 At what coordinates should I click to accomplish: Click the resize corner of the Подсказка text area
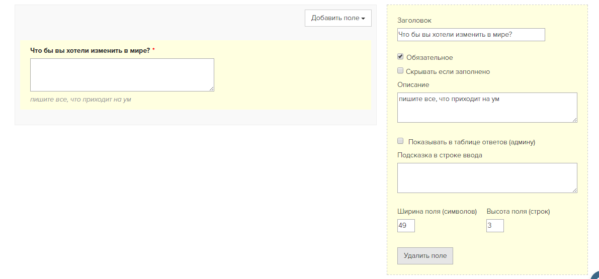(575, 191)
